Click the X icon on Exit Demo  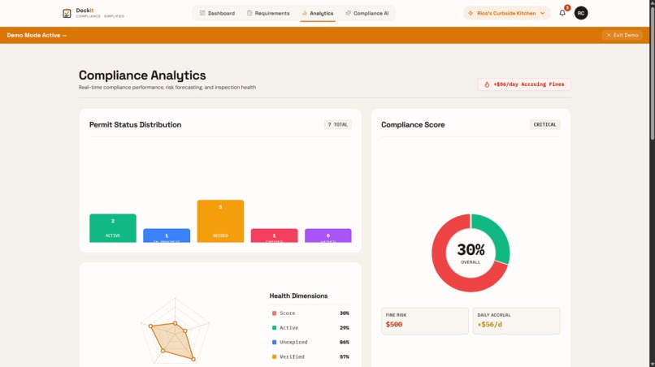pyautogui.click(x=609, y=35)
